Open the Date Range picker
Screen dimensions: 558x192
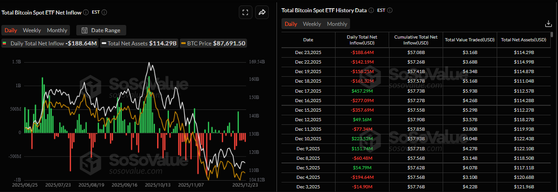101,30
